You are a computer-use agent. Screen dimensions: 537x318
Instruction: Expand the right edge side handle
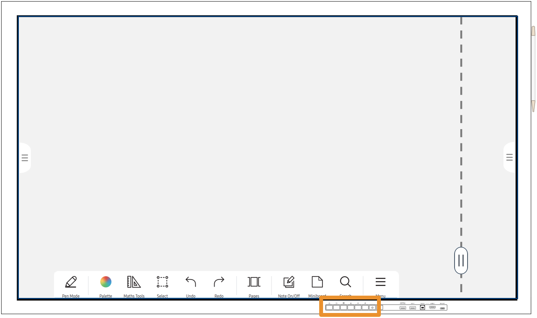509,157
